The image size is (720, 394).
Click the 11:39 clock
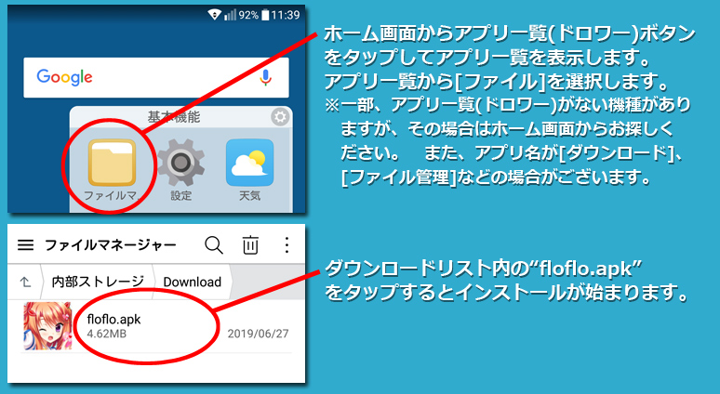[x=286, y=15]
